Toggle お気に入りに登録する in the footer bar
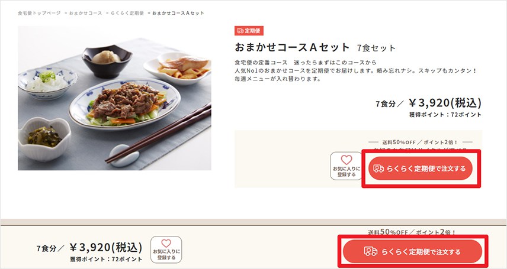Viewport: 507px width, 269px height. tap(166, 249)
